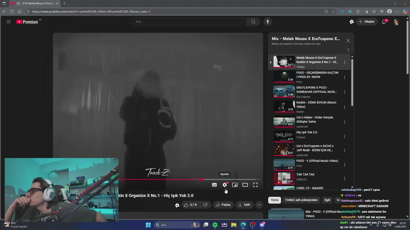This screenshot has height=230, width=410.
Task: Dislike the video with thumbs-down
Action: coord(205,205)
